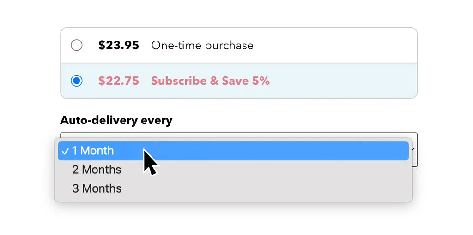The width and height of the screenshot is (473, 235).
Task: Pick the 3 Months option
Action: pyautogui.click(x=97, y=188)
